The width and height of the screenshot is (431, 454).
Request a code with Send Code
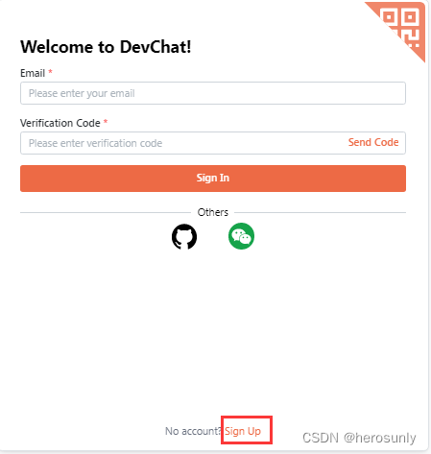point(373,142)
